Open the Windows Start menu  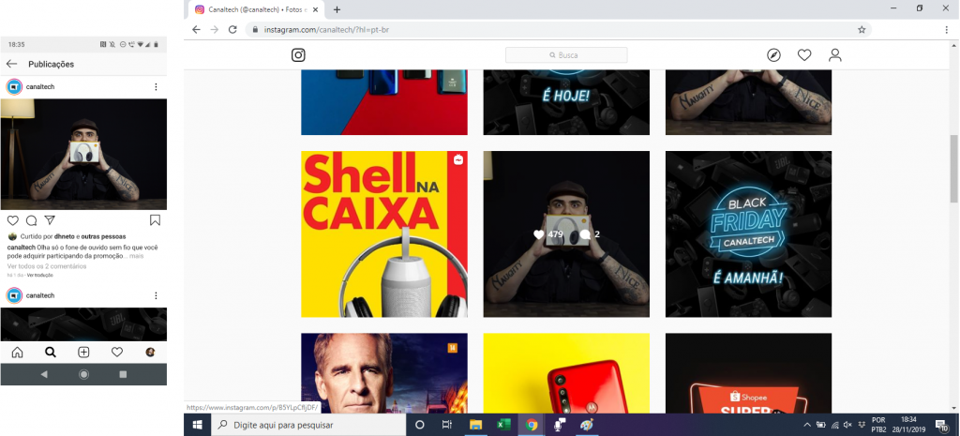198,425
